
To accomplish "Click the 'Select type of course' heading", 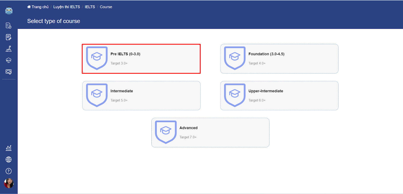I will pyautogui.click(x=54, y=21).
